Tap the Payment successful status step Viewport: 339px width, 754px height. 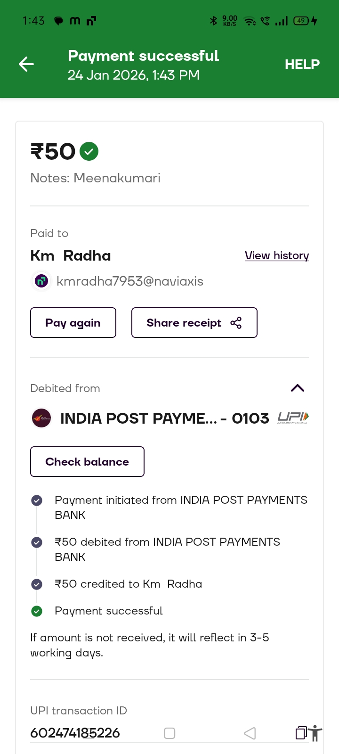coord(108,611)
